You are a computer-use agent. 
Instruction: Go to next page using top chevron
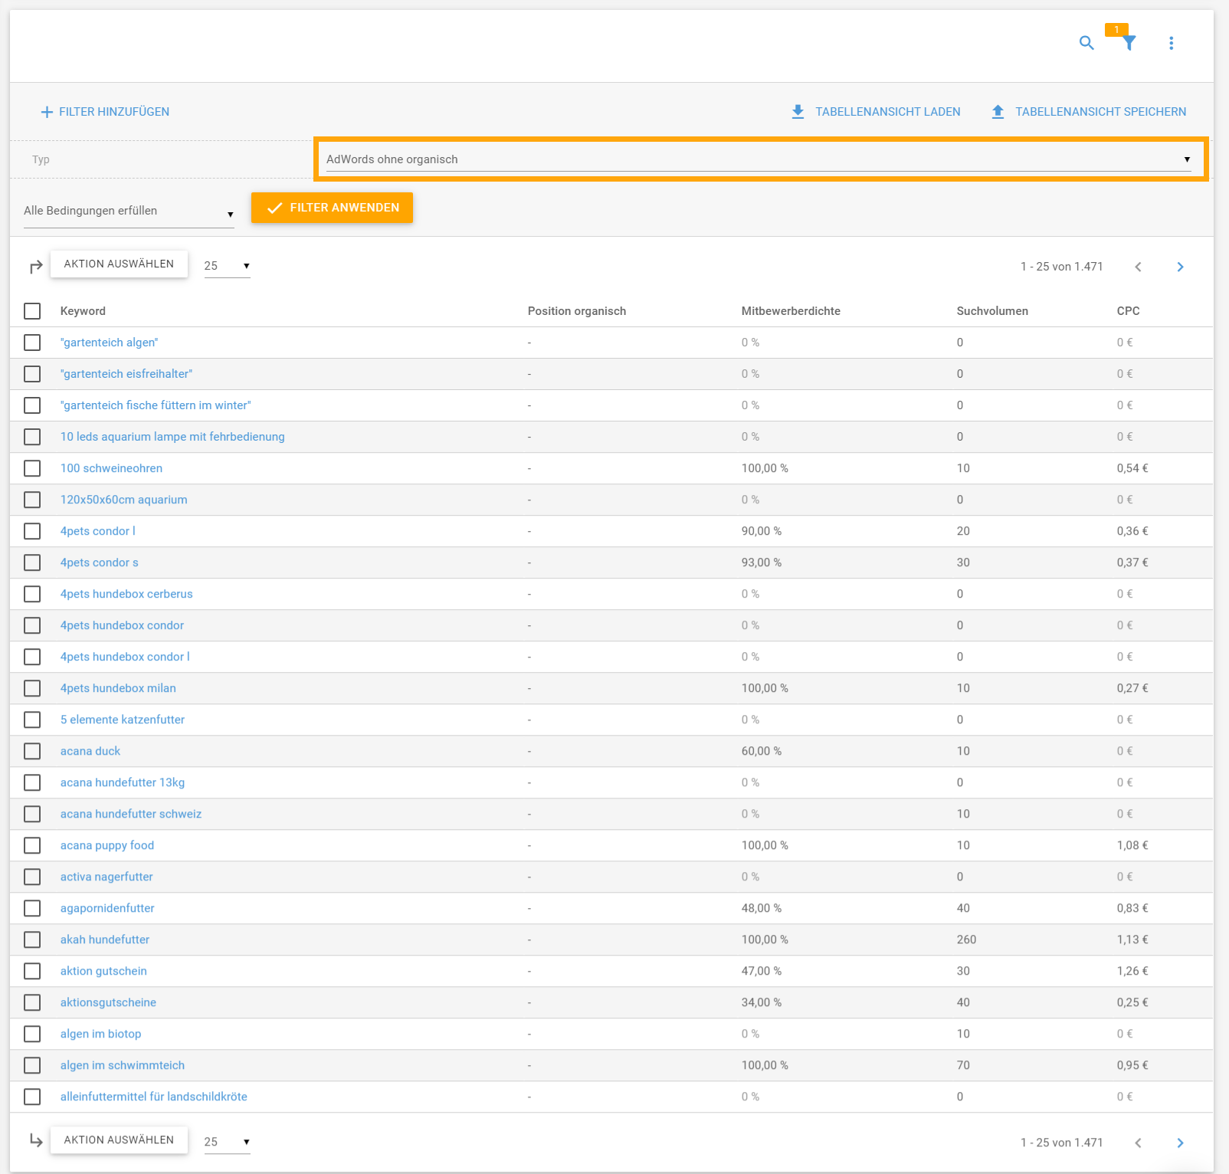click(1180, 267)
